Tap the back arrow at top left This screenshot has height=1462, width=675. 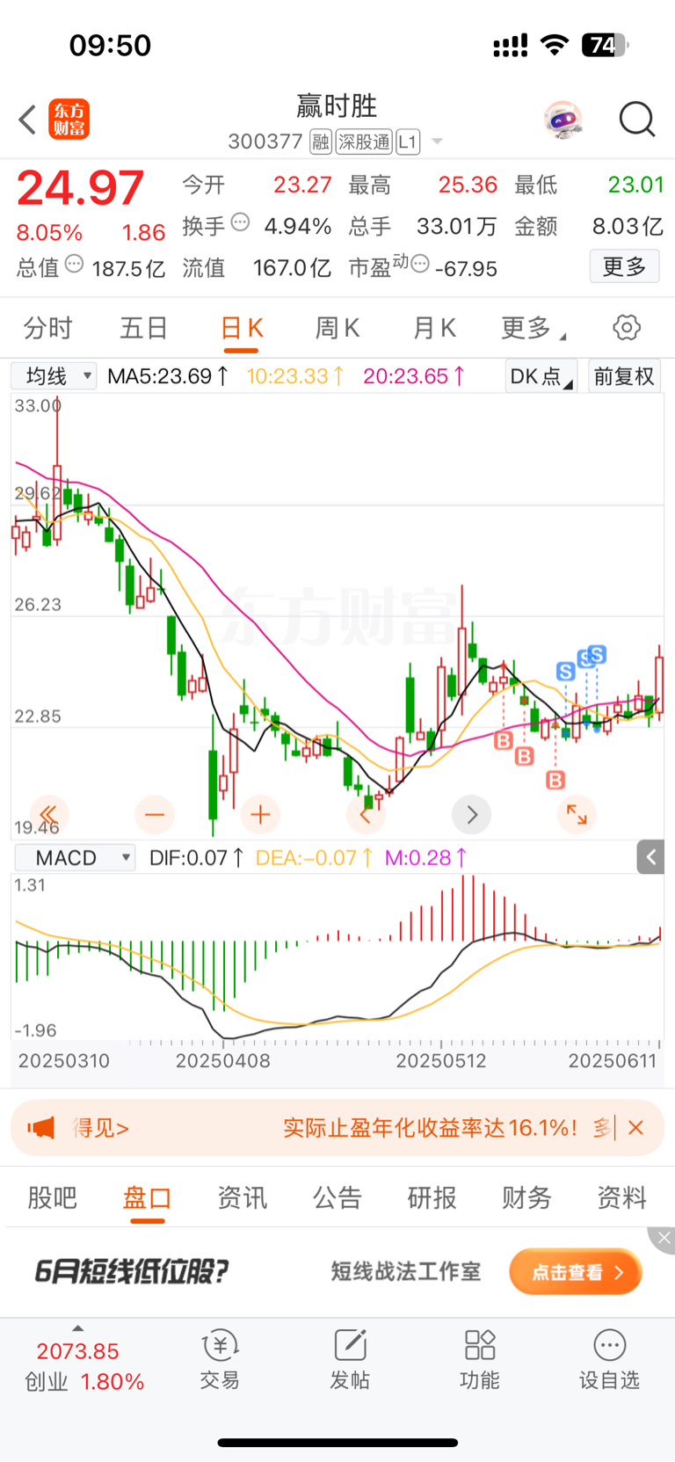pyautogui.click(x=27, y=120)
